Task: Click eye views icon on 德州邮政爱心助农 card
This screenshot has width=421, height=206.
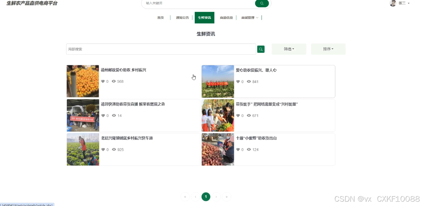Action: point(114,81)
